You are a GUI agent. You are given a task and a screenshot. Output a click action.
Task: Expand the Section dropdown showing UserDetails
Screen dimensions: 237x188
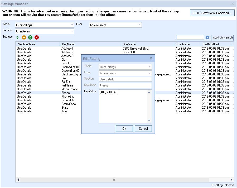tap(72, 31)
